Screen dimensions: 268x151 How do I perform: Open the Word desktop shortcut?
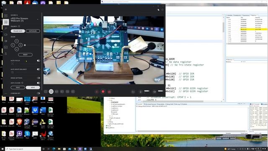[x=43, y=111]
